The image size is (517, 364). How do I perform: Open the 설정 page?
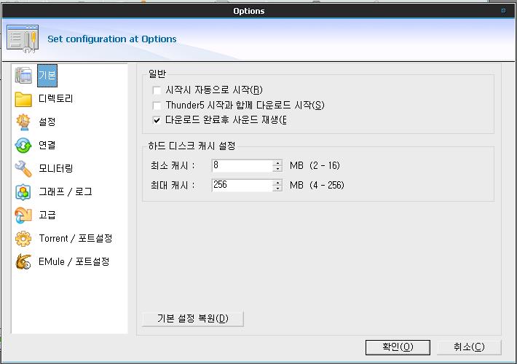click(47, 122)
